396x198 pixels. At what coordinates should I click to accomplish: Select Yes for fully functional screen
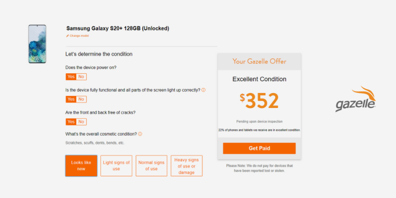[x=71, y=99]
